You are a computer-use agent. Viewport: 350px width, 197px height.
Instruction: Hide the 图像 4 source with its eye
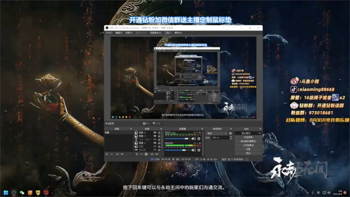tap(155, 133)
